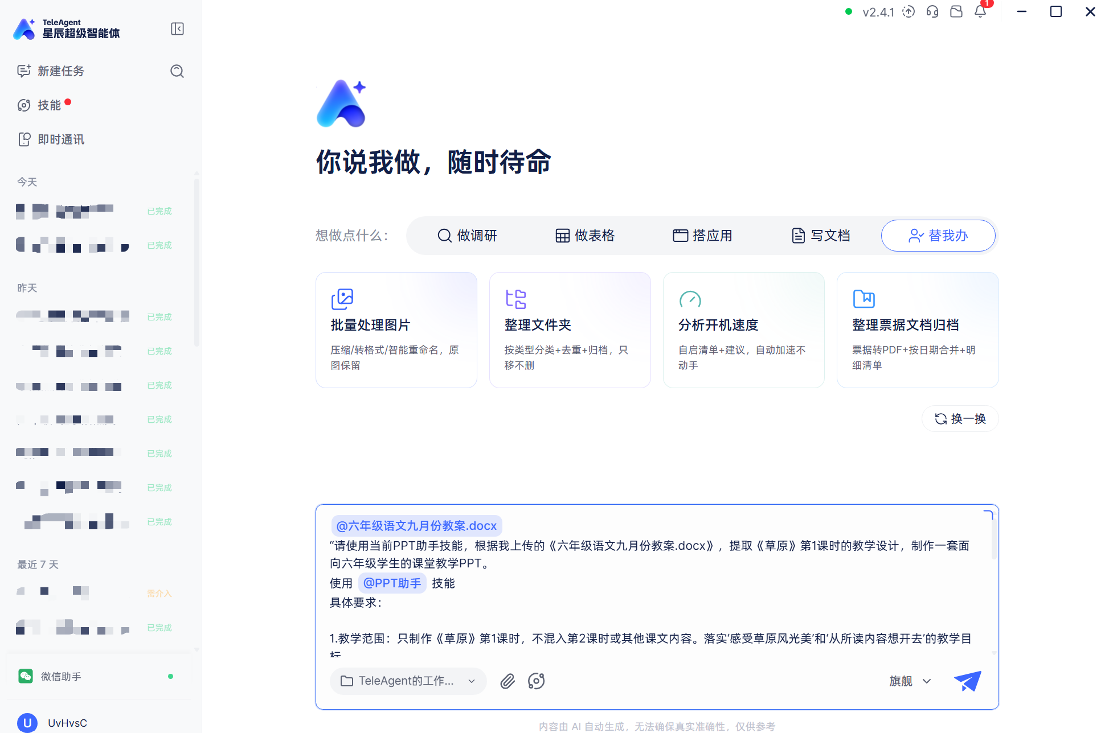
Task: Click the window icon in 搭应用
Action: pos(680,236)
